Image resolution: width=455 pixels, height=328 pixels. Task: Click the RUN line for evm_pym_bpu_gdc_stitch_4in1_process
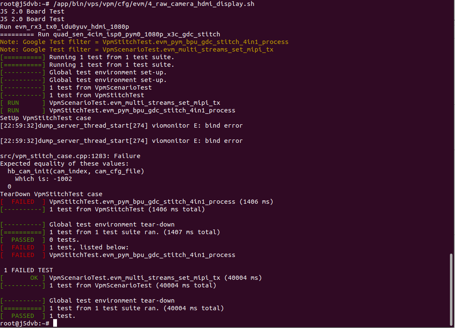(142, 110)
